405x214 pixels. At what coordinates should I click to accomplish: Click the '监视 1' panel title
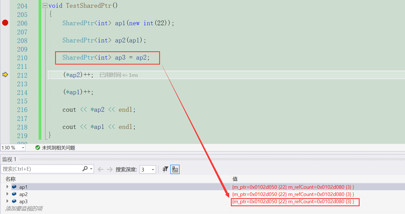click(9, 159)
